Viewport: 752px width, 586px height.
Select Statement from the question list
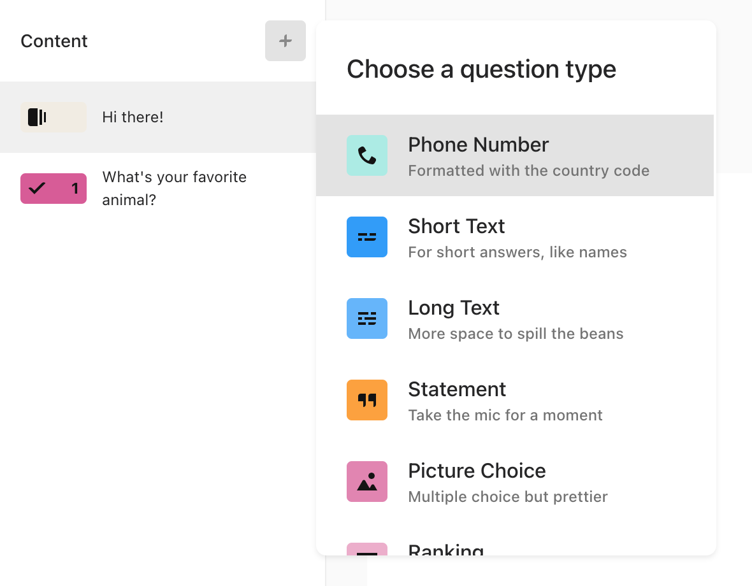point(514,399)
